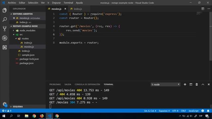
Task: Switch to Consola de Depuración tab
Action: 87,85
